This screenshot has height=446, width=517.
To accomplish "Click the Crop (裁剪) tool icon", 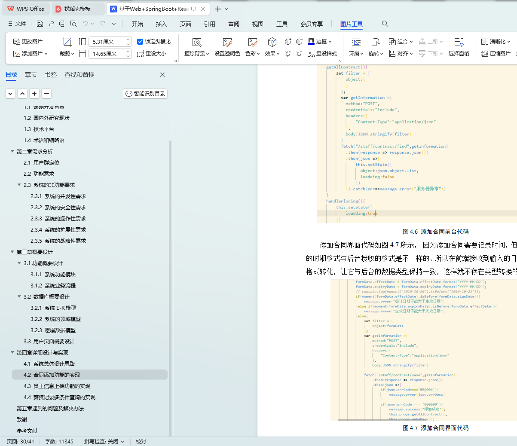I will pos(67,42).
